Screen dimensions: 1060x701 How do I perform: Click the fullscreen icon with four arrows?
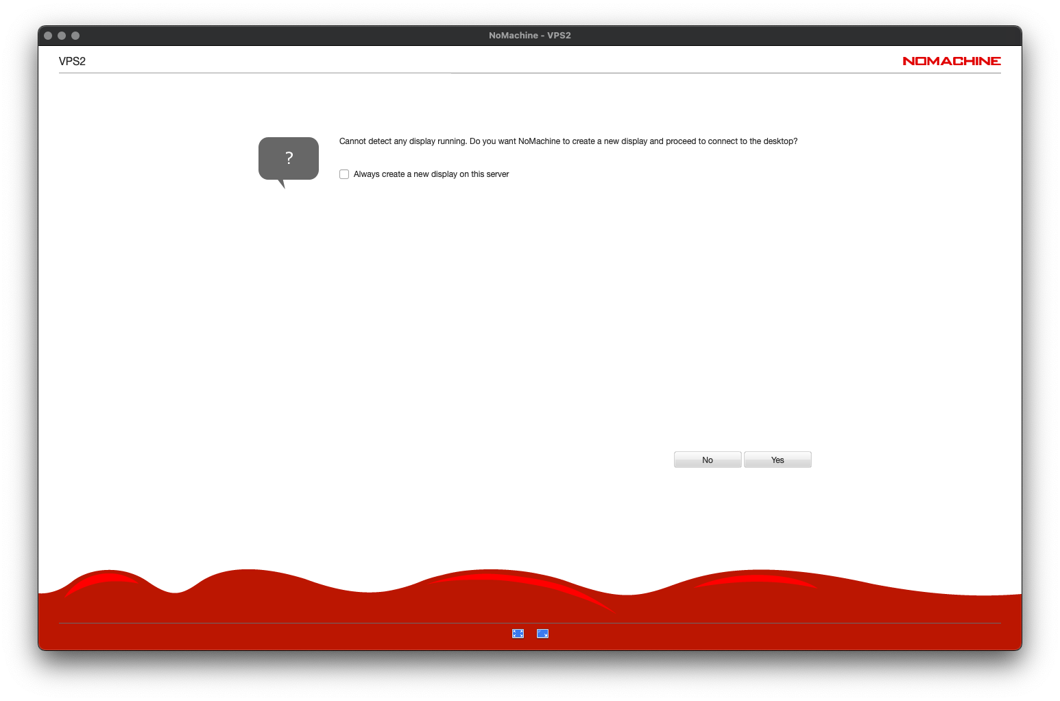point(518,634)
